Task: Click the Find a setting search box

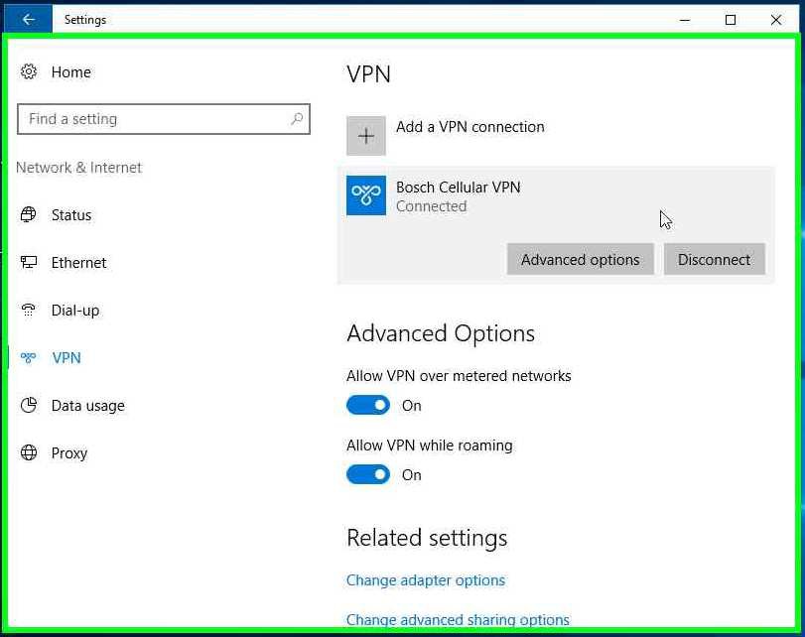Action: click(x=164, y=119)
